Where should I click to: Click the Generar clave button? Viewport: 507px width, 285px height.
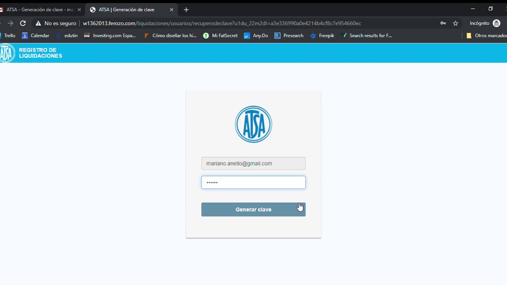pos(253,209)
